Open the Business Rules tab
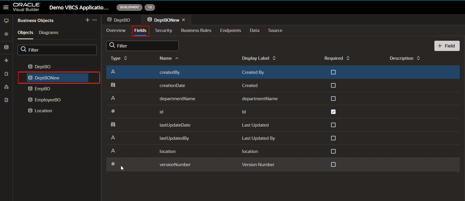465x201 pixels. coord(196,30)
